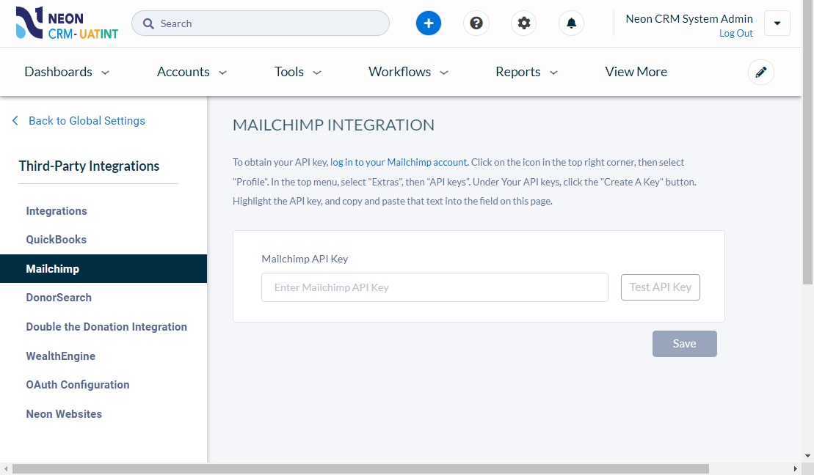814x475 pixels.
Task: Select Neon Websites in the sidebar
Action: 64,414
